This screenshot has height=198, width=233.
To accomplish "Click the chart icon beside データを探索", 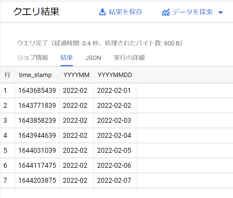I will point(166,12).
